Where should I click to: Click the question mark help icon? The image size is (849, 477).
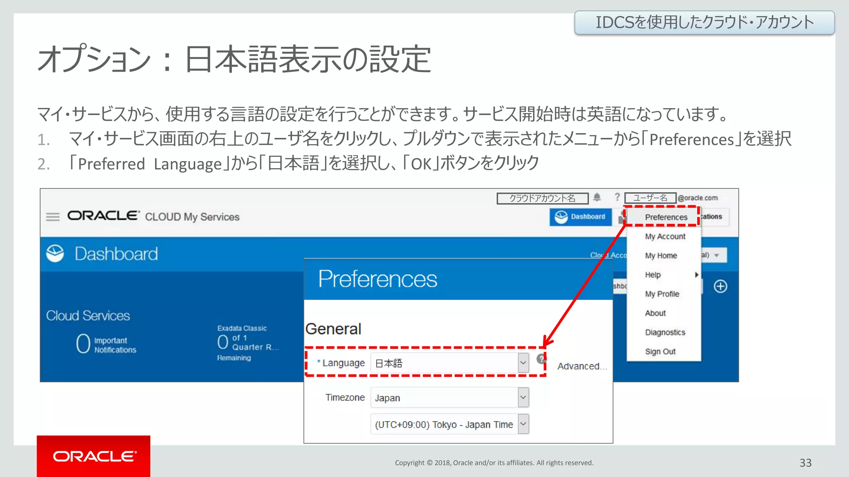(617, 197)
